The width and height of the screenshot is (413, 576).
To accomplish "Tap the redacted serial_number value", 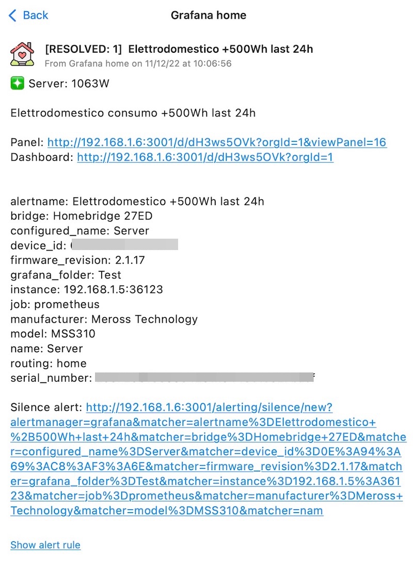I will 204,377.
